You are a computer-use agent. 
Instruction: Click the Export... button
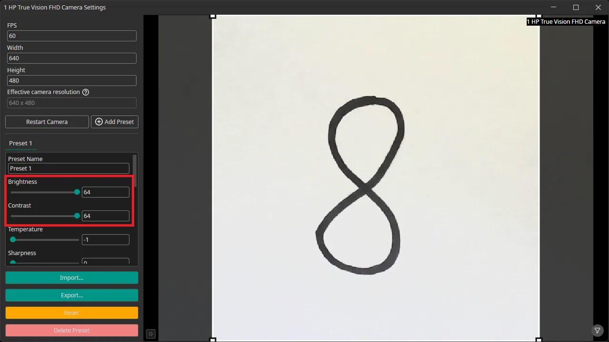(x=72, y=295)
